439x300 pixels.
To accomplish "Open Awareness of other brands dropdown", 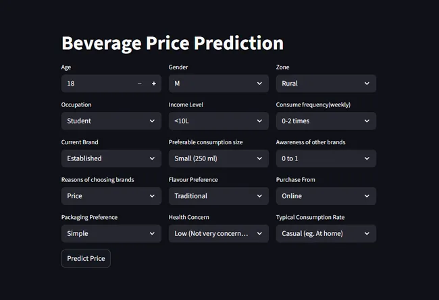I will click(326, 158).
